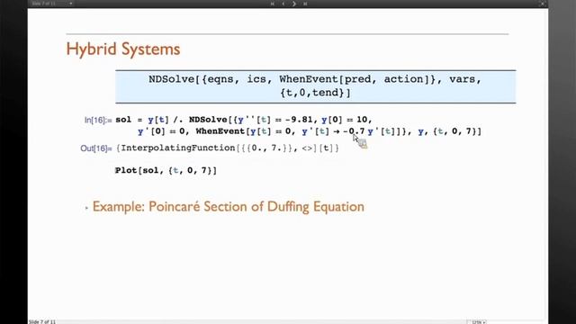Screen dimensions: 576x324
Task: Click the InterpolatingFunction output expression
Action: (x=228, y=148)
